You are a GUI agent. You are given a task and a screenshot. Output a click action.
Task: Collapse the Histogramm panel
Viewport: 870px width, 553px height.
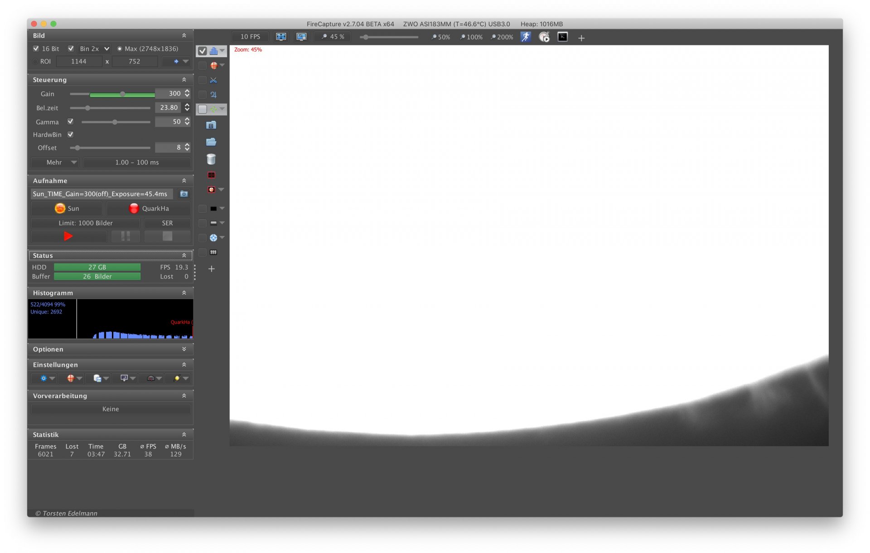coord(184,293)
